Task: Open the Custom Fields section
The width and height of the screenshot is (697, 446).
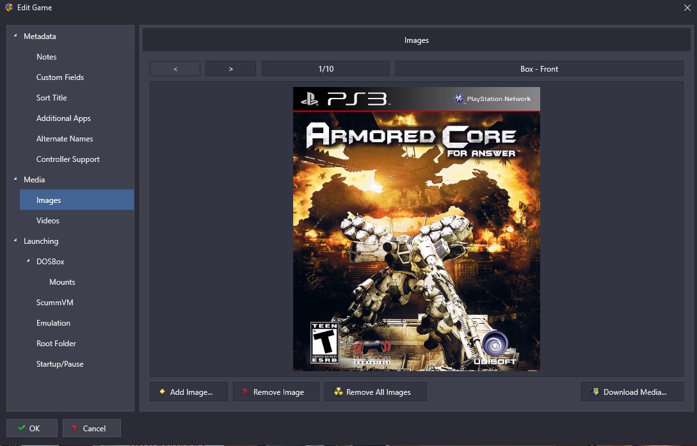Action: coord(60,77)
